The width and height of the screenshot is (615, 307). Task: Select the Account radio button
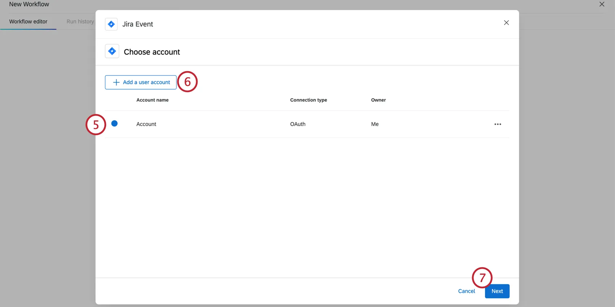coord(114,124)
